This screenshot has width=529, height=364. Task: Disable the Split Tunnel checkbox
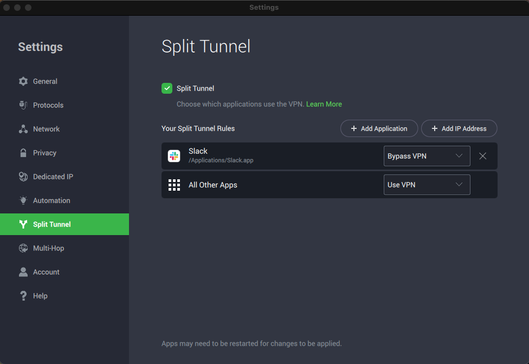167,88
